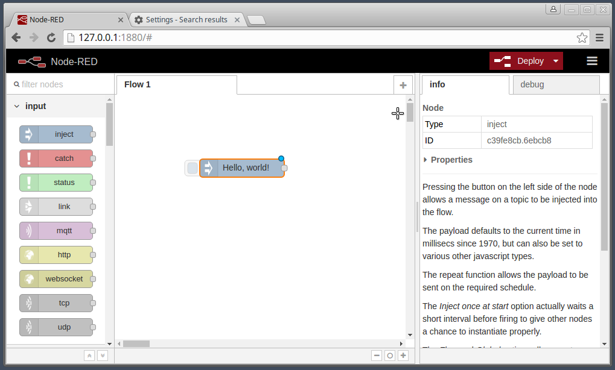Open the Chrome user profile button
Viewport: 615px width, 370px height.
point(553,10)
